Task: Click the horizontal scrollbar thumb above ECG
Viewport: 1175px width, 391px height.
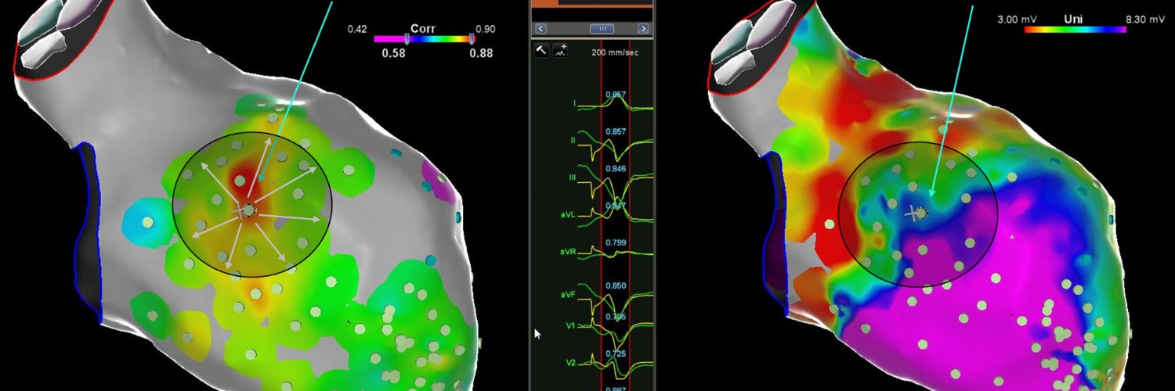Action: coord(603,28)
